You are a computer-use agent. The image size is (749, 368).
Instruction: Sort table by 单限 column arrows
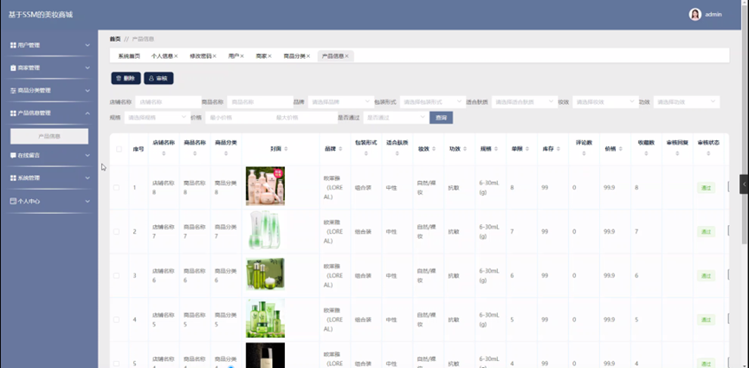(526, 149)
